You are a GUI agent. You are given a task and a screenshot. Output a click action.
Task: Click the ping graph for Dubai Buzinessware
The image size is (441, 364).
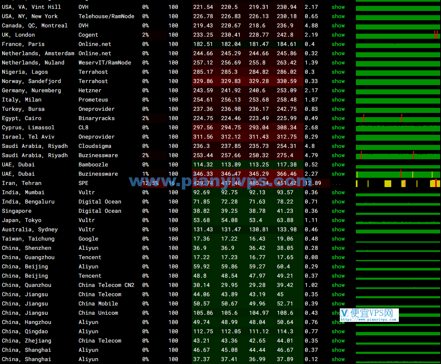[398, 174]
